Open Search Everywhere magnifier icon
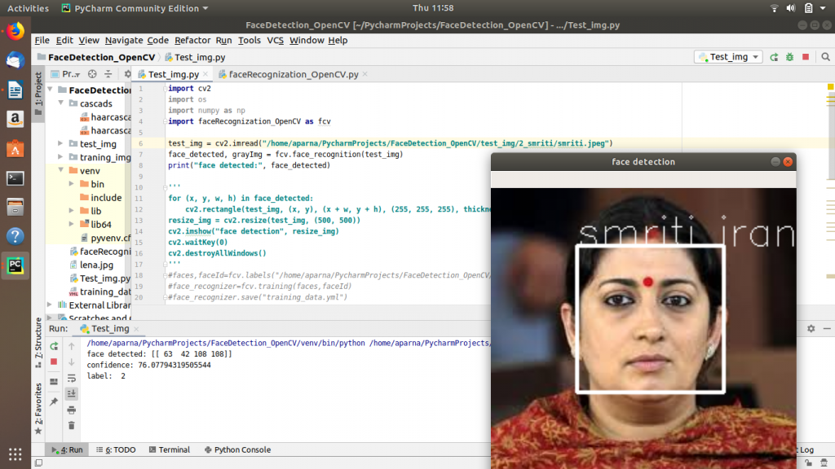The height and width of the screenshot is (469, 835). [825, 57]
